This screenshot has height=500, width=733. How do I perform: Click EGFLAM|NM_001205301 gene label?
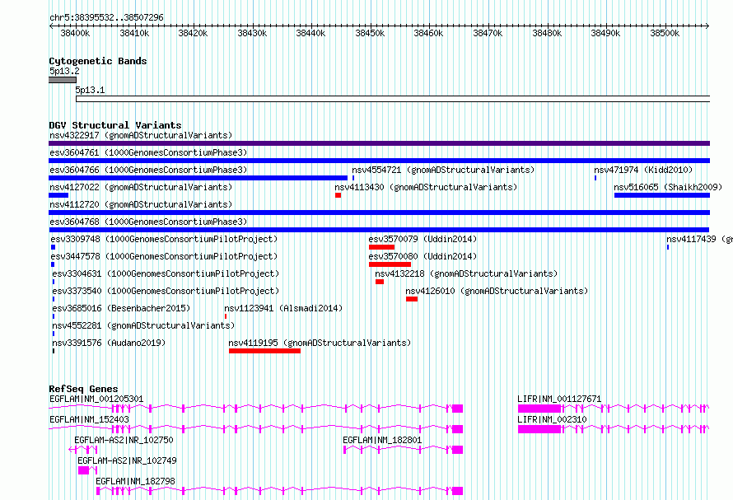pos(96,399)
